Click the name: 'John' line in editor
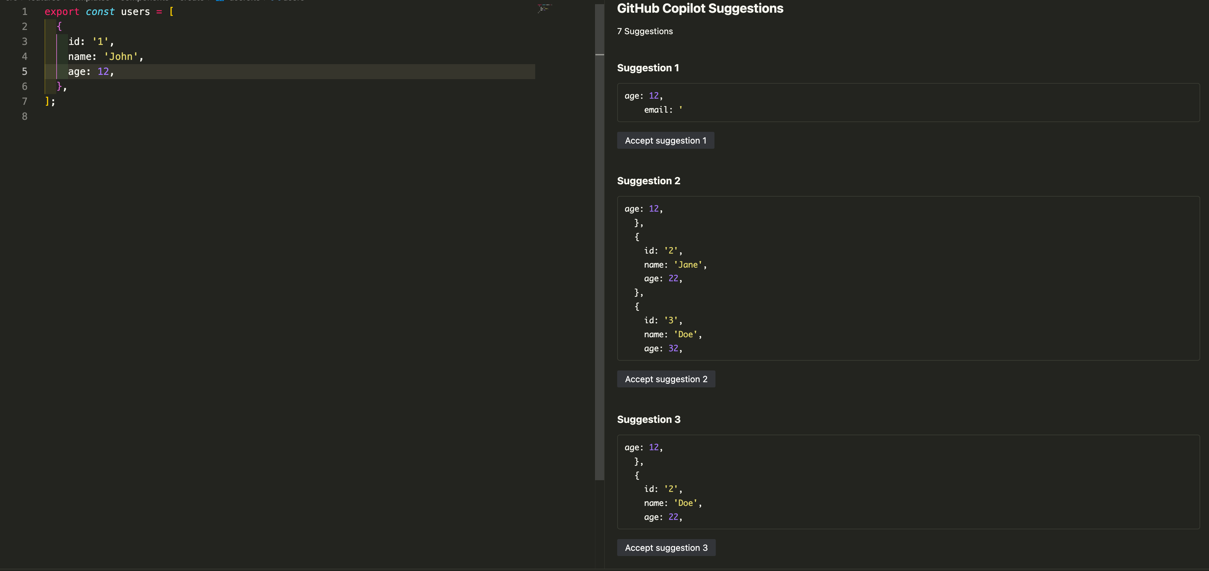This screenshot has height=571, width=1209. click(x=106, y=57)
